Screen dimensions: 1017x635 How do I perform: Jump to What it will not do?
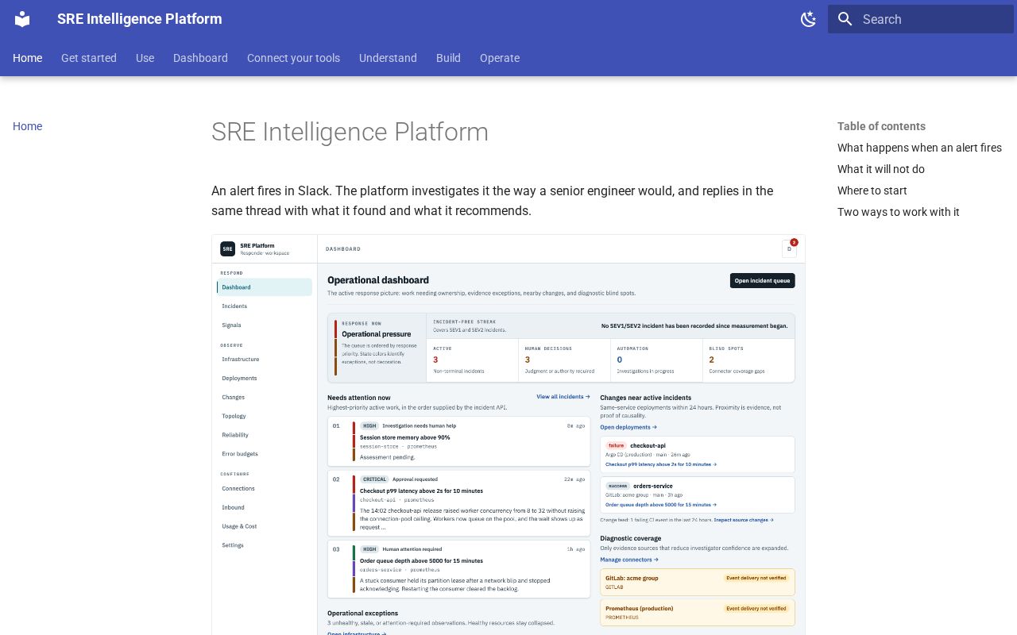(x=881, y=169)
